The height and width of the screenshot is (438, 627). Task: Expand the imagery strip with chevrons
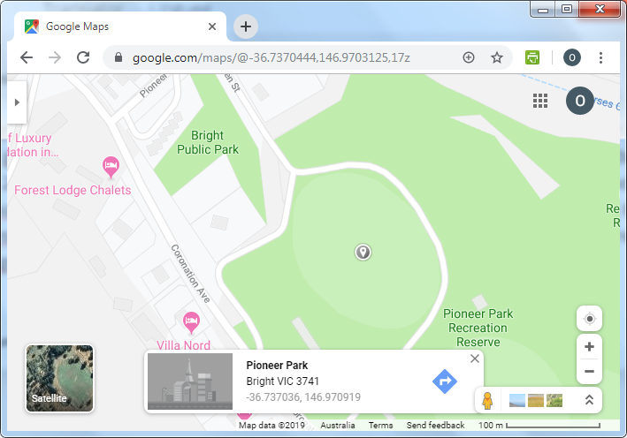coord(589,400)
